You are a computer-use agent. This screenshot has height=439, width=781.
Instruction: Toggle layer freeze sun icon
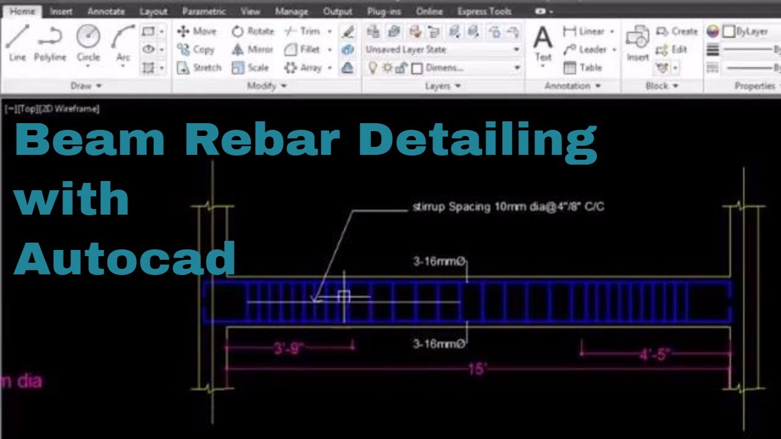(387, 68)
